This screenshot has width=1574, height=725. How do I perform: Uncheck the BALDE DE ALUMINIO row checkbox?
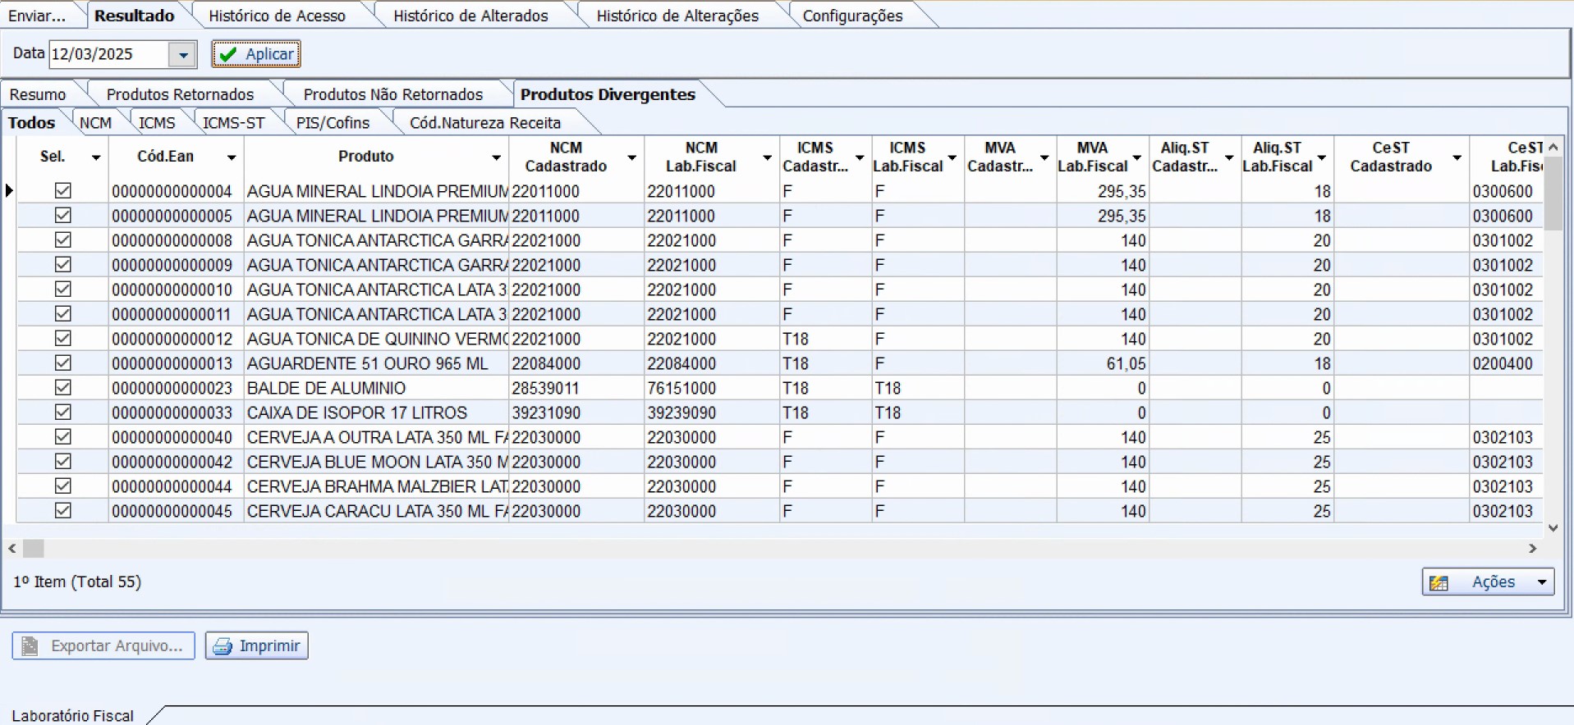[62, 388]
